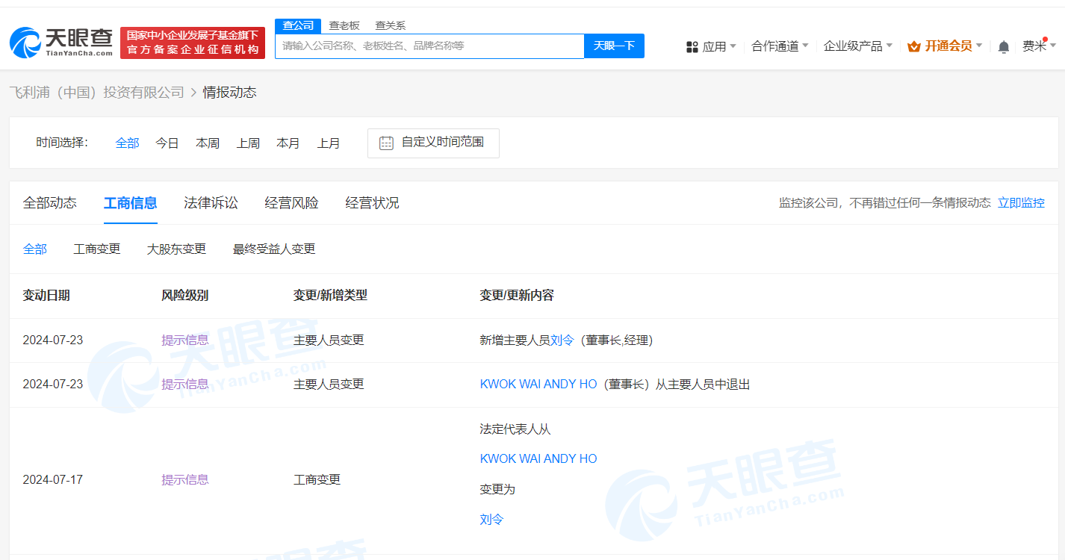The image size is (1065, 560).
Task: Click the 2024-07-17 date cell
Action: (53, 479)
